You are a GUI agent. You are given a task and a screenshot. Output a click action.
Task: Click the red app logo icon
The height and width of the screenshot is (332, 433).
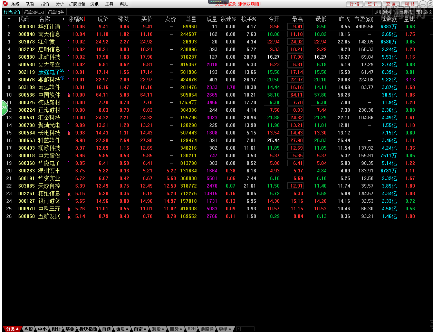tap(5, 4)
